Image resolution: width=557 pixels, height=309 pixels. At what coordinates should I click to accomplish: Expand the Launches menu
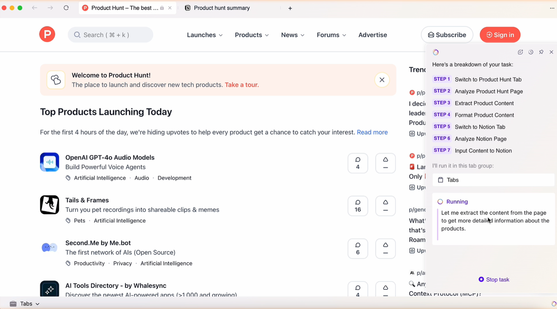coord(205,35)
